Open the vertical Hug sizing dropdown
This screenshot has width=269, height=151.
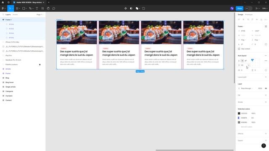click(256, 40)
